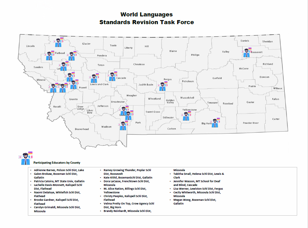
Task: Select Beaverhead County on the map
Action: (x=82, y=129)
